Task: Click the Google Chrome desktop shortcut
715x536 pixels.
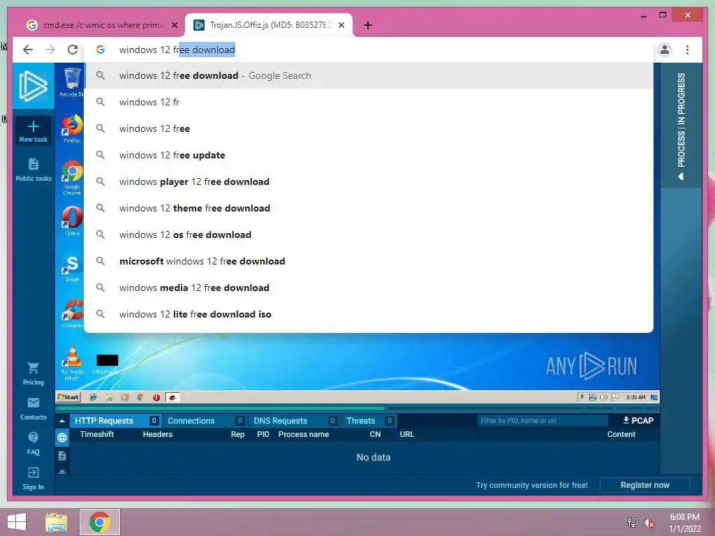Action: pyautogui.click(x=72, y=178)
